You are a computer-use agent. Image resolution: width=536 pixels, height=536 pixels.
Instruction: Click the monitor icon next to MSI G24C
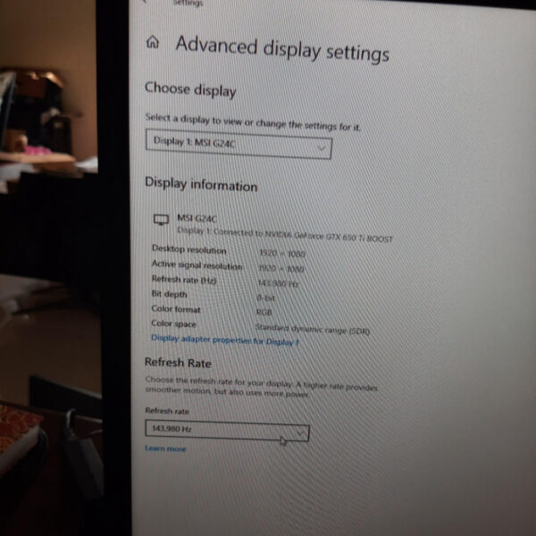[x=161, y=220]
